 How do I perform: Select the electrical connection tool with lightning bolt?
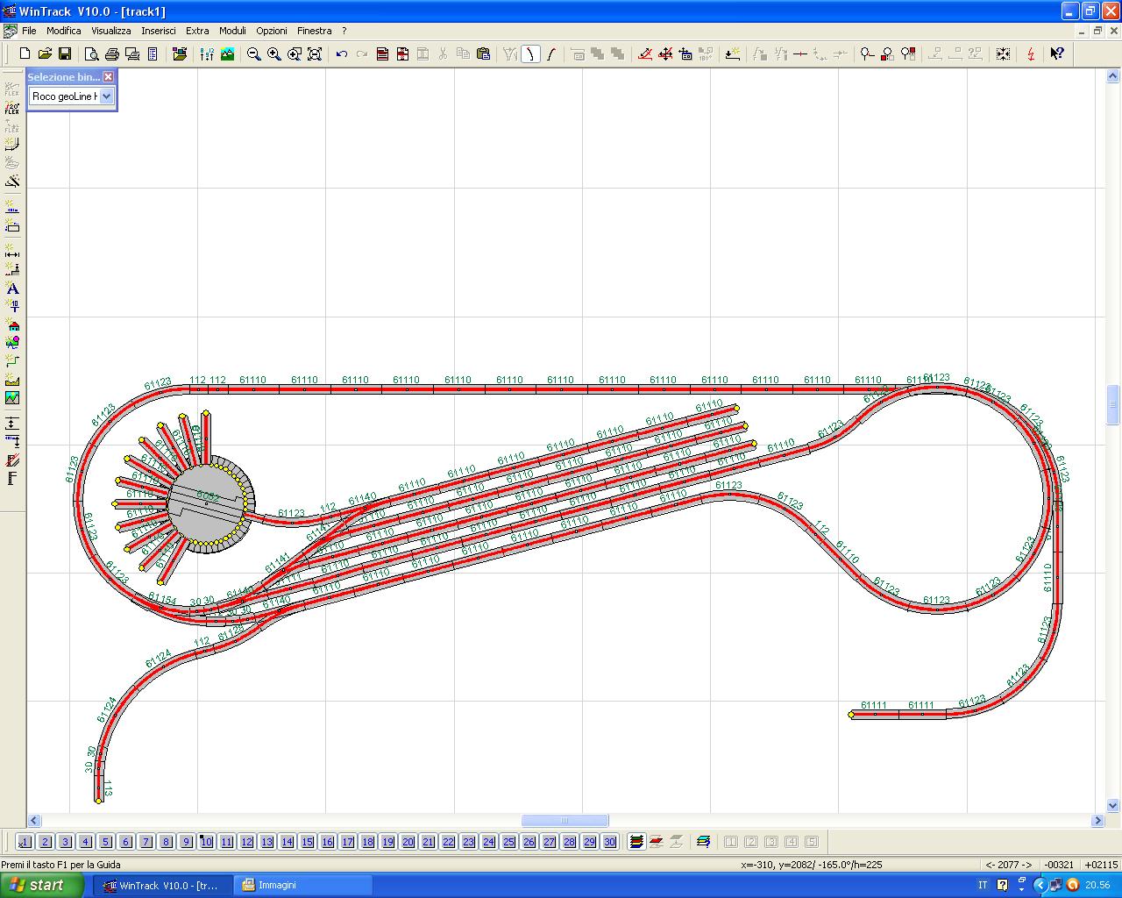[x=1030, y=53]
